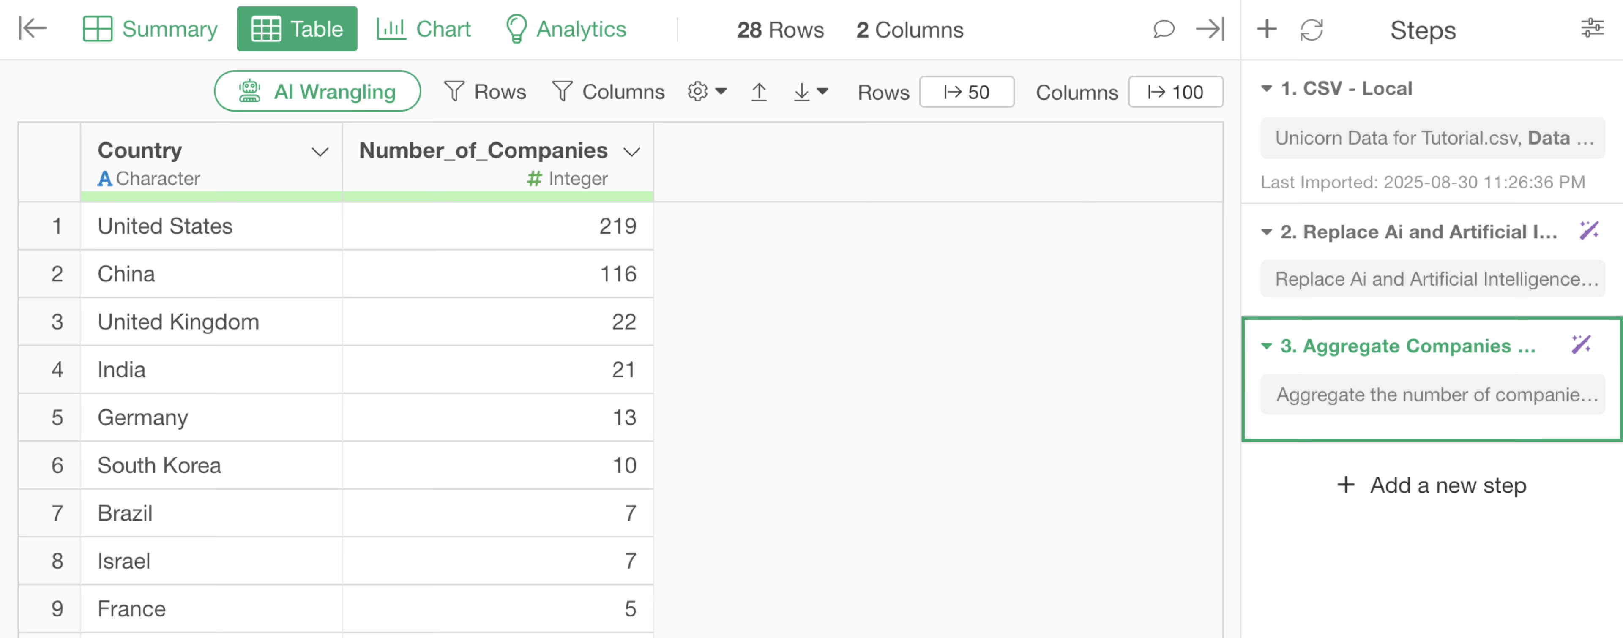Click the Rows limit field showing 50
Screen dimensions: 1623x638
click(x=966, y=92)
